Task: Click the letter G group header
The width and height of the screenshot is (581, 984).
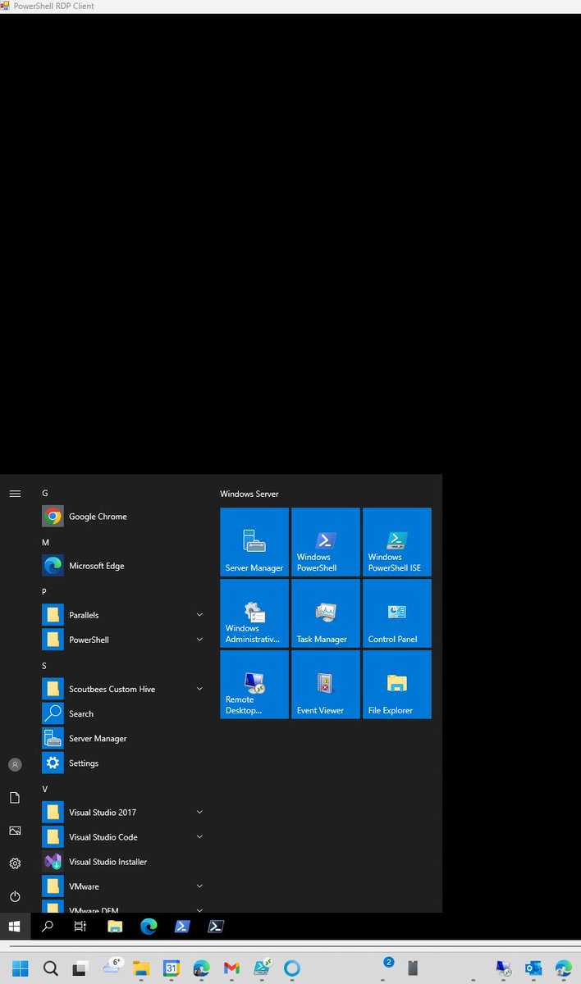Action: (x=45, y=493)
